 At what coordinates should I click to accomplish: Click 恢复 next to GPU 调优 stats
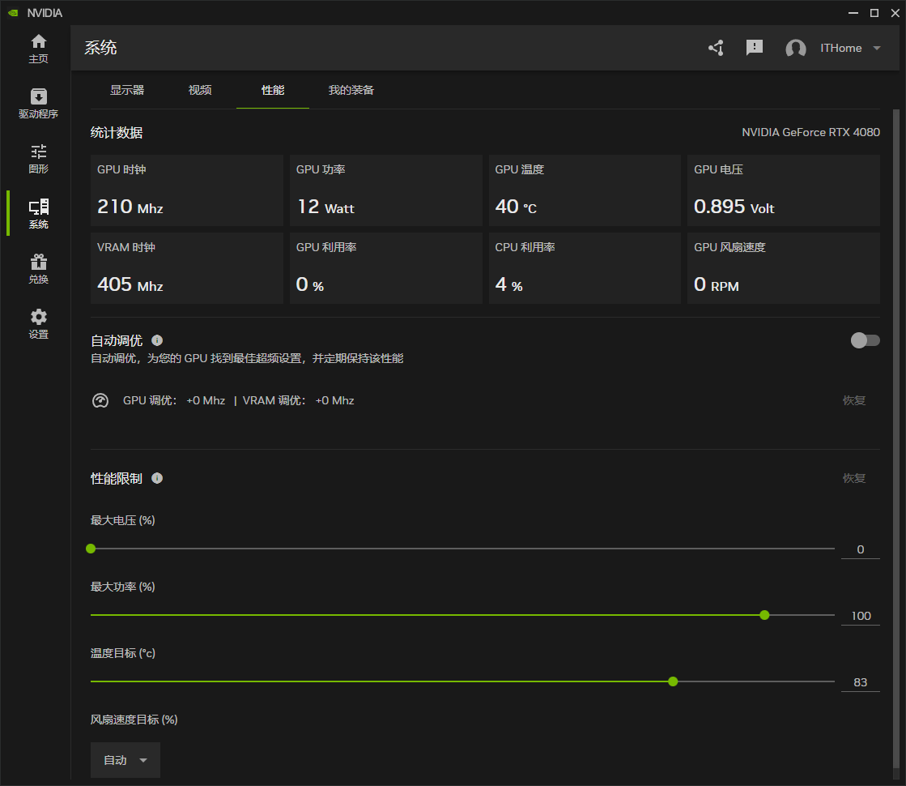[x=853, y=399]
